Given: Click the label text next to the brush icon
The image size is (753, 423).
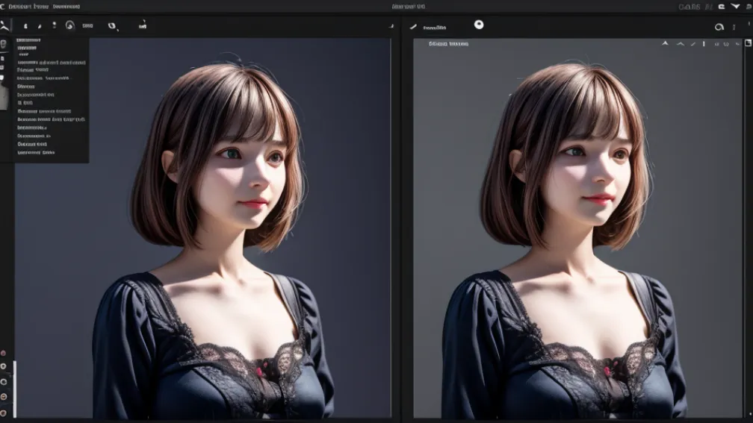Looking at the screenshot, I should pos(434,28).
